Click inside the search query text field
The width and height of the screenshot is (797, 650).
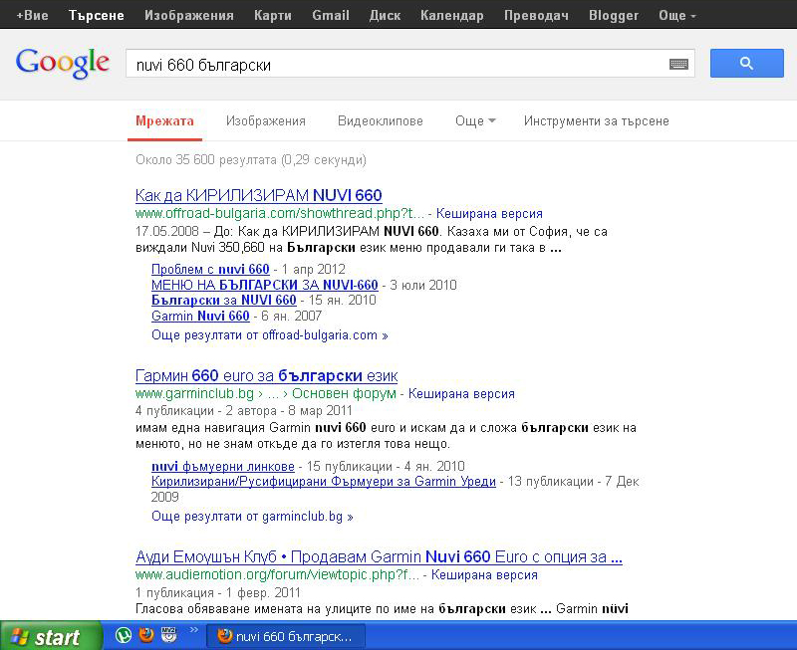(398, 65)
